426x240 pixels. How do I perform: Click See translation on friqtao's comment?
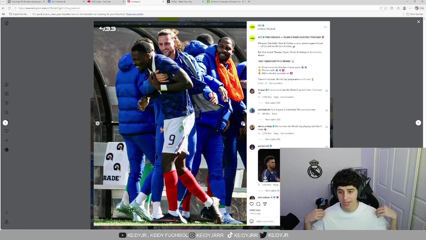coord(287,97)
